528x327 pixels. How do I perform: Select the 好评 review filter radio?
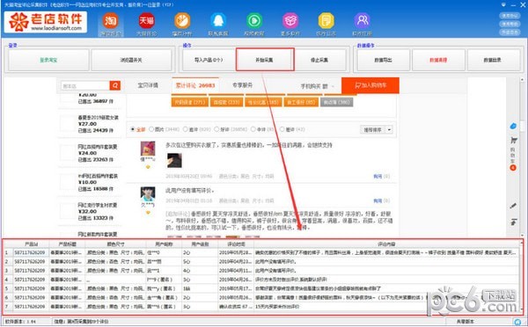click(x=216, y=129)
